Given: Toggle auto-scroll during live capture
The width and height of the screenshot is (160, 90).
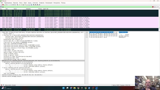Looking at the screenshot, I should 29,5.
